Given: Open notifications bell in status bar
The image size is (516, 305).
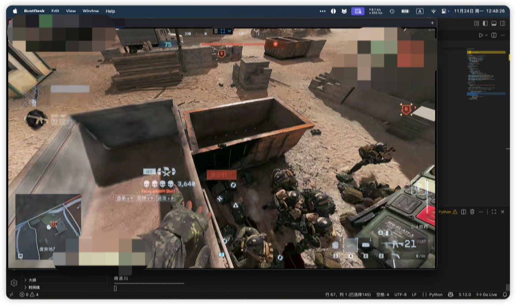Looking at the screenshot, I should coord(505,294).
